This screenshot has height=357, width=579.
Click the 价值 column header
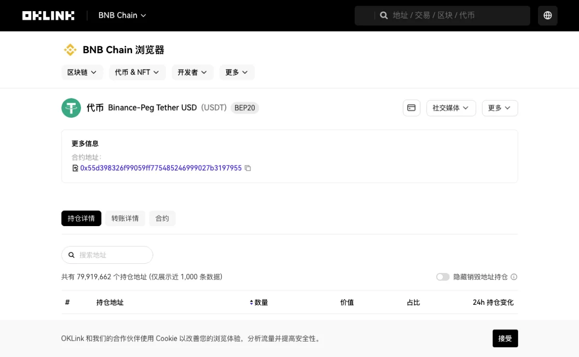click(x=347, y=302)
